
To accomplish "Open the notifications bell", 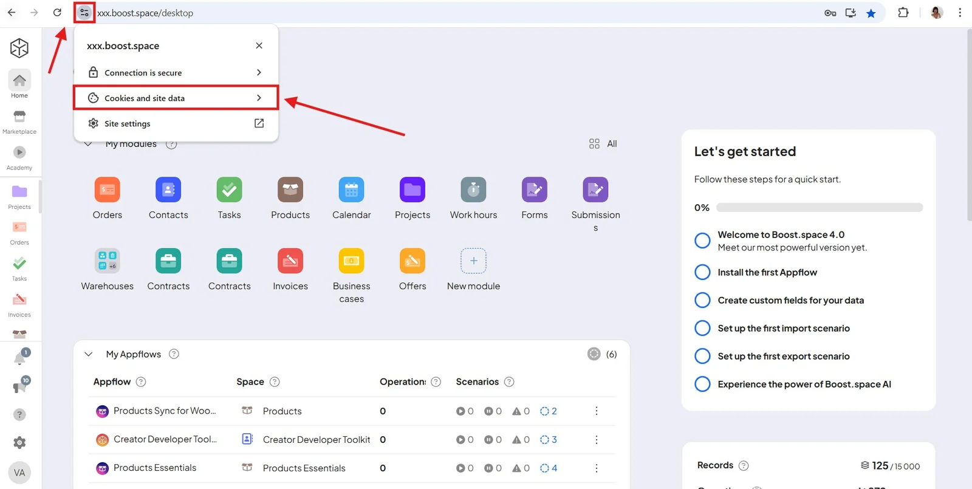I will pyautogui.click(x=20, y=358).
